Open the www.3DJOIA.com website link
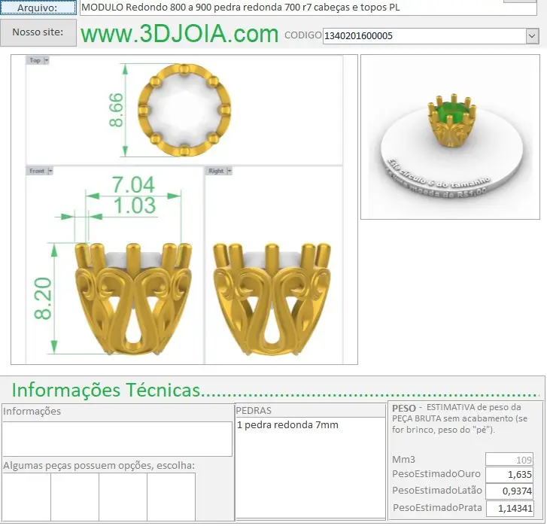The height and width of the screenshot is (526, 547). tap(179, 35)
